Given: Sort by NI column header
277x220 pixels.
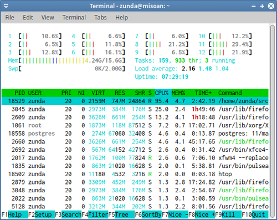Looking at the screenshot, I should (81, 93).
